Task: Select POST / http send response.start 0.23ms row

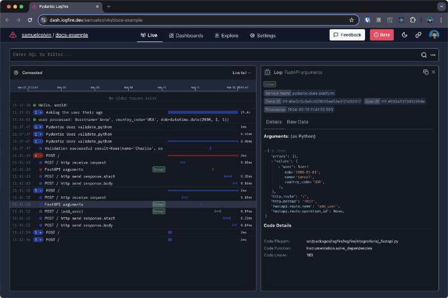Action: tap(133, 218)
